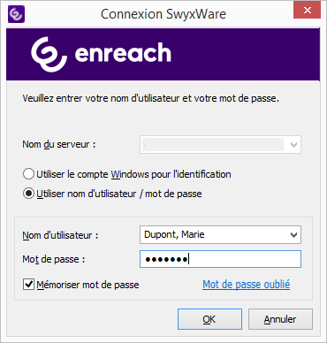Click the Swyx app icon in title bar

[16, 14]
